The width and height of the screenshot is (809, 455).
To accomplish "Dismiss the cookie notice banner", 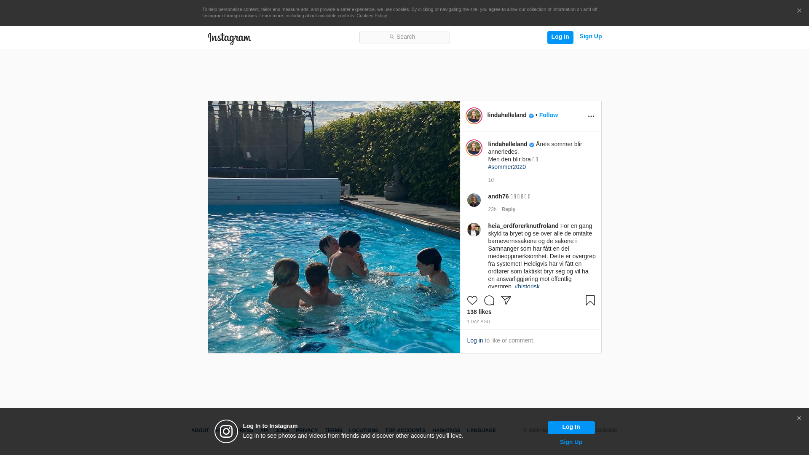I will tap(799, 11).
